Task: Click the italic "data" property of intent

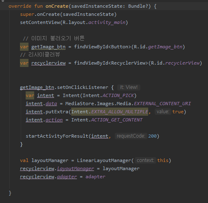Action: [x=51, y=104]
